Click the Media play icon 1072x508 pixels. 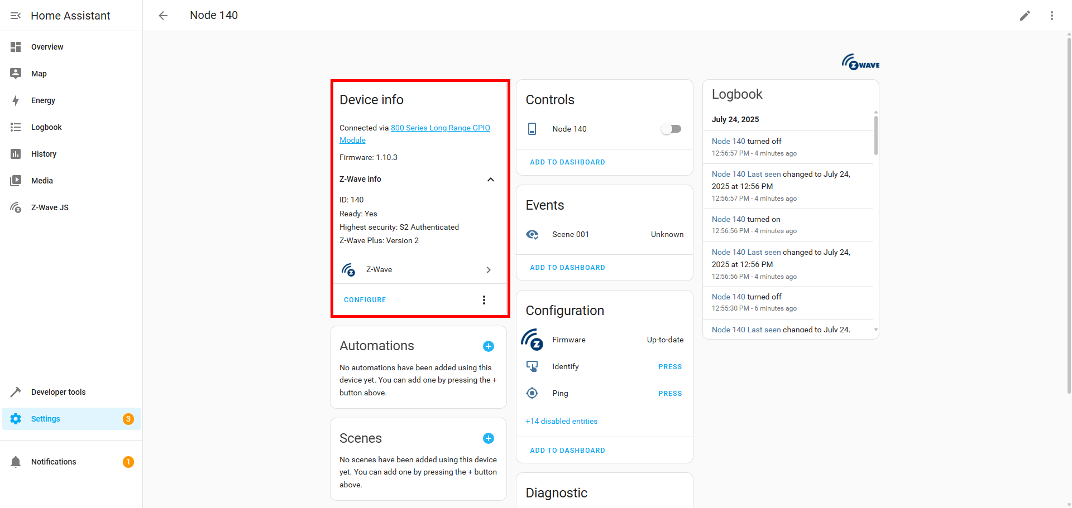point(16,181)
